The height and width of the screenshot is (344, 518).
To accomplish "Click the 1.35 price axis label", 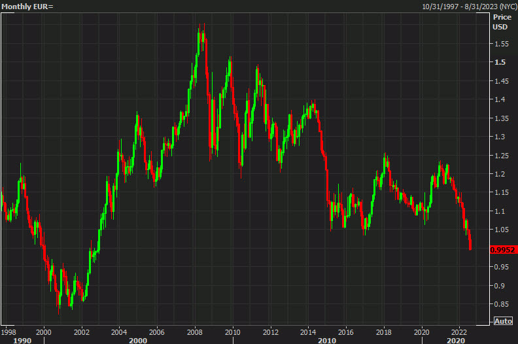I will pos(502,118).
